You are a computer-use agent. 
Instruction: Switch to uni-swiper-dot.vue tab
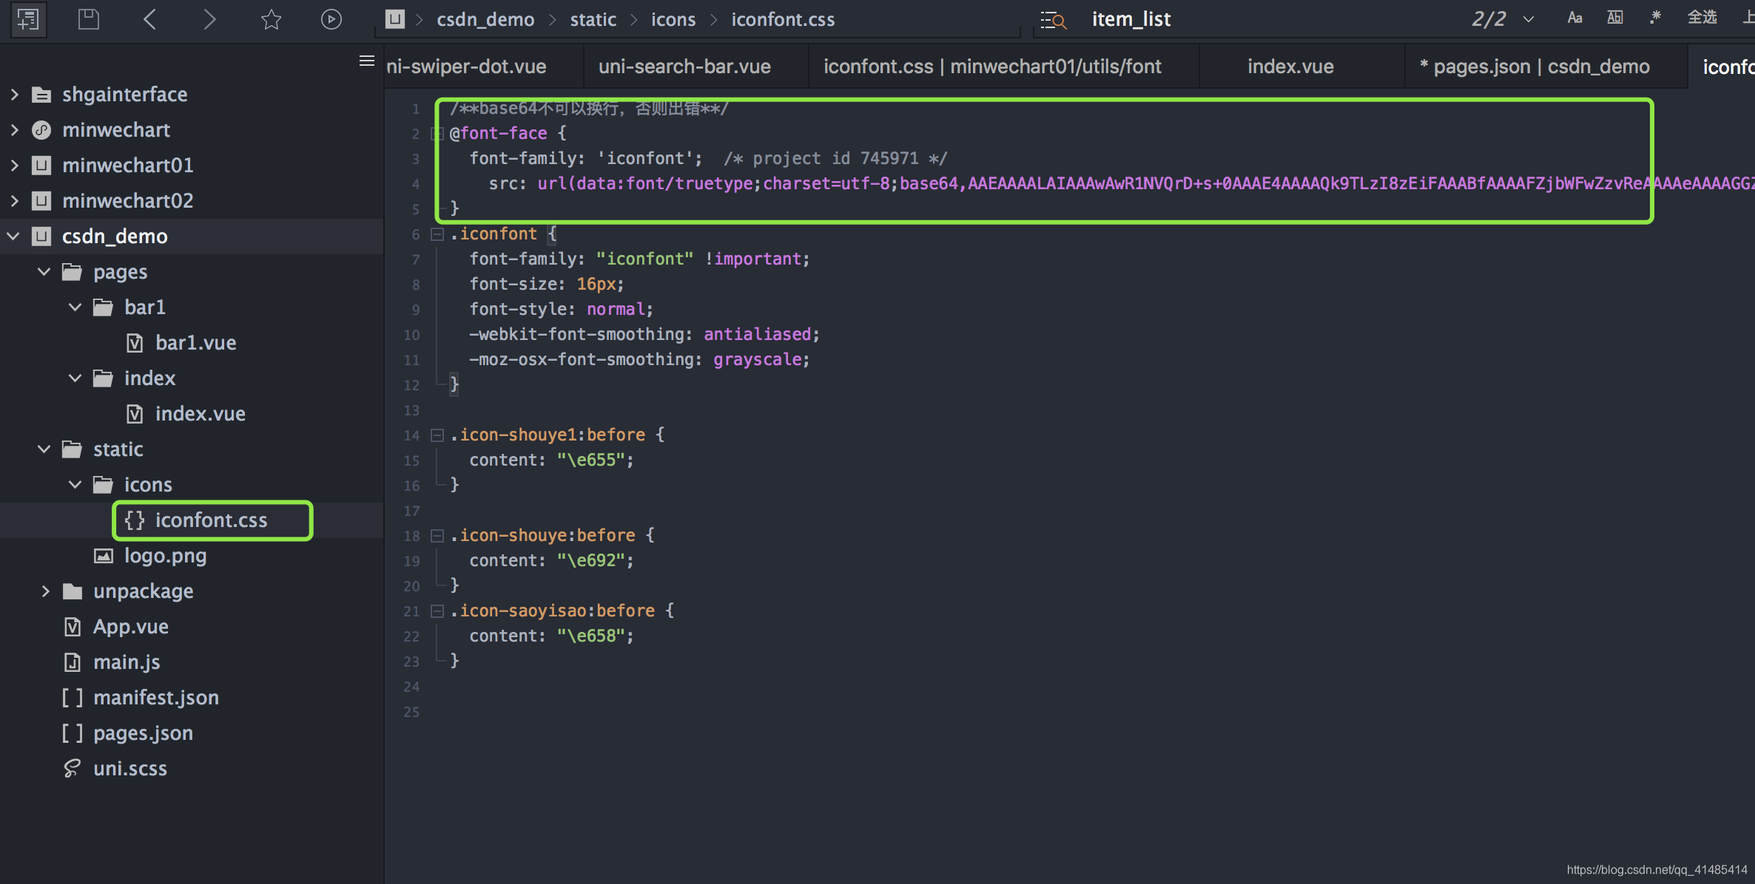pyautogui.click(x=466, y=67)
